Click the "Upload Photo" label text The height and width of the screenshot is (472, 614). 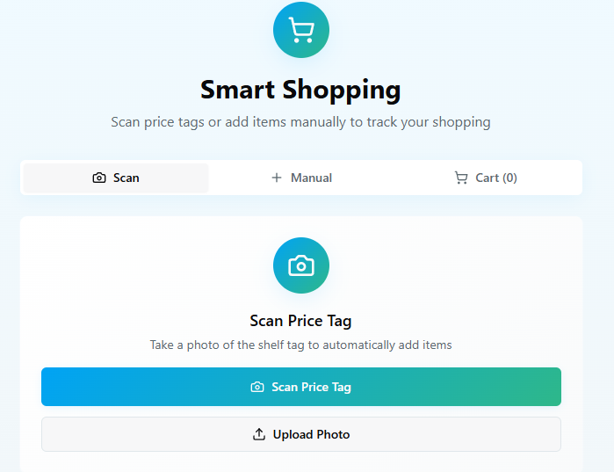tap(311, 434)
